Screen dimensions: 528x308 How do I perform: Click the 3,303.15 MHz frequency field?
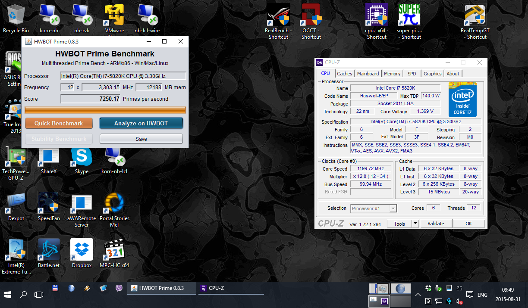coord(101,87)
